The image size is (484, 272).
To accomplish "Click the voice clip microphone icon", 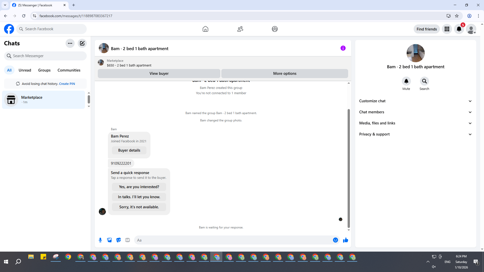I will pyautogui.click(x=100, y=240).
